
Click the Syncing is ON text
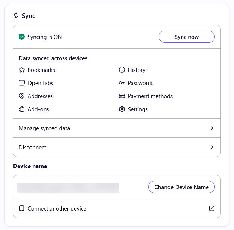45,37
